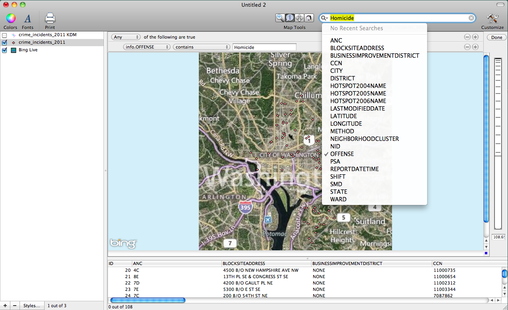
Task: Uncheck the crime_incidents_2011 layer checkbox
Action: click(x=5, y=43)
